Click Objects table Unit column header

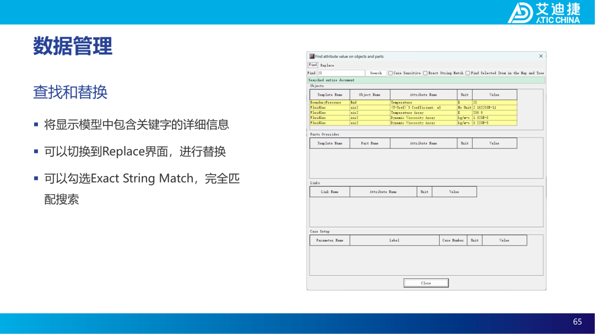point(464,95)
